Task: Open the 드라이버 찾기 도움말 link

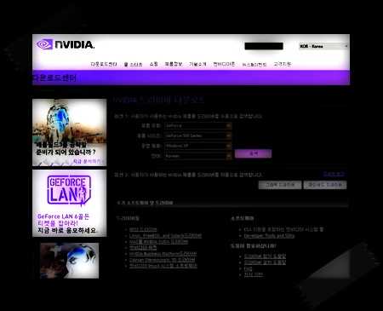Action: pos(265,256)
